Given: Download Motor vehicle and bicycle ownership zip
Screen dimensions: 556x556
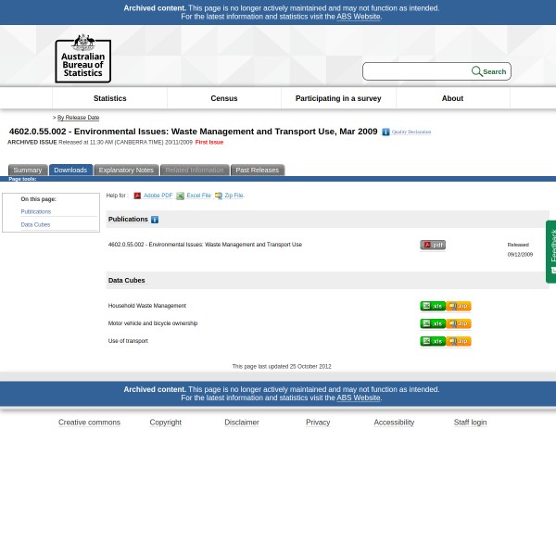Looking at the screenshot, I should click(459, 323).
